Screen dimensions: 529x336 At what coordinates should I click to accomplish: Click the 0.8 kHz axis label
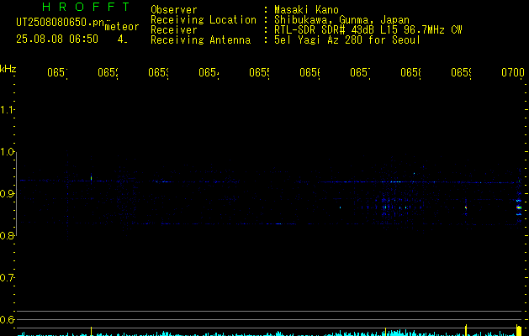point(7,235)
